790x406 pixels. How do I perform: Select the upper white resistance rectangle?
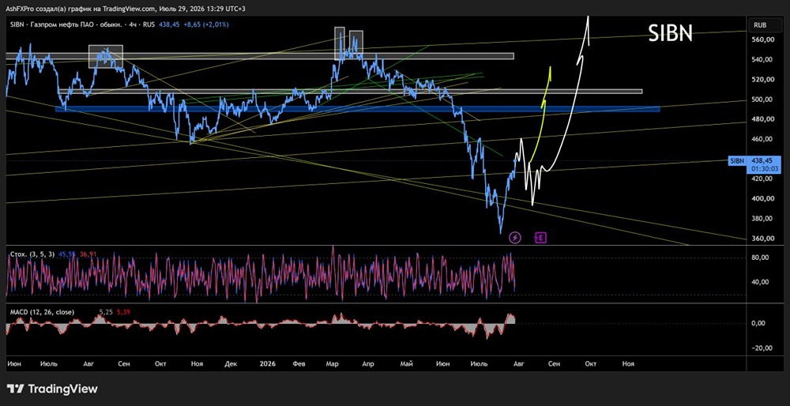[x=260, y=56]
